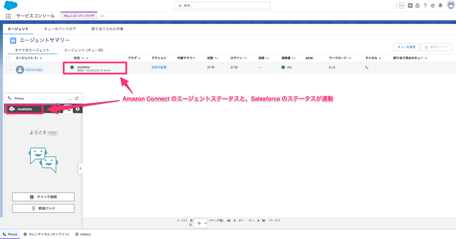Viewport: 456px width, 239px height.
Task: Click the キューを変更 button
Action: 406,47
